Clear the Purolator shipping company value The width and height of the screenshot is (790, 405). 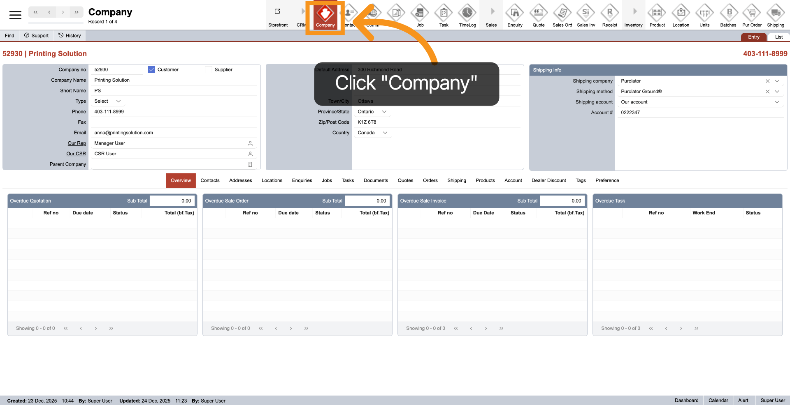tap(767, 81)
